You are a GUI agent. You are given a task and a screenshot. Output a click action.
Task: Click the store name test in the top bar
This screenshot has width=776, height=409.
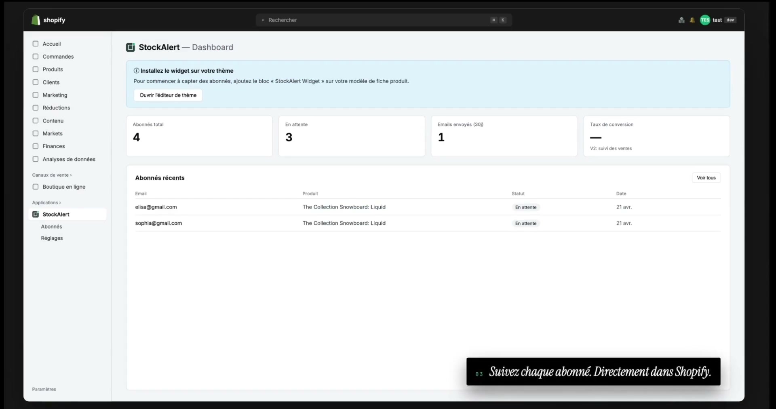pyautogui.click(x=717, y=20)
